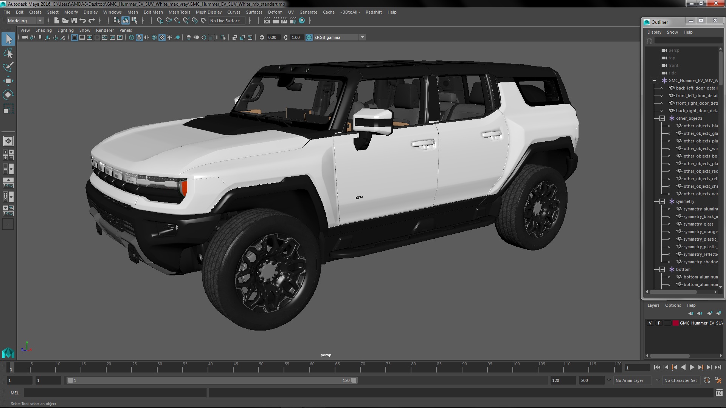Click select by hierarchy icon

116,21
